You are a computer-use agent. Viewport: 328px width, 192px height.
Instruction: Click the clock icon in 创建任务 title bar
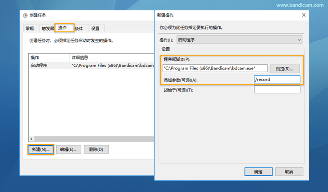25,15
